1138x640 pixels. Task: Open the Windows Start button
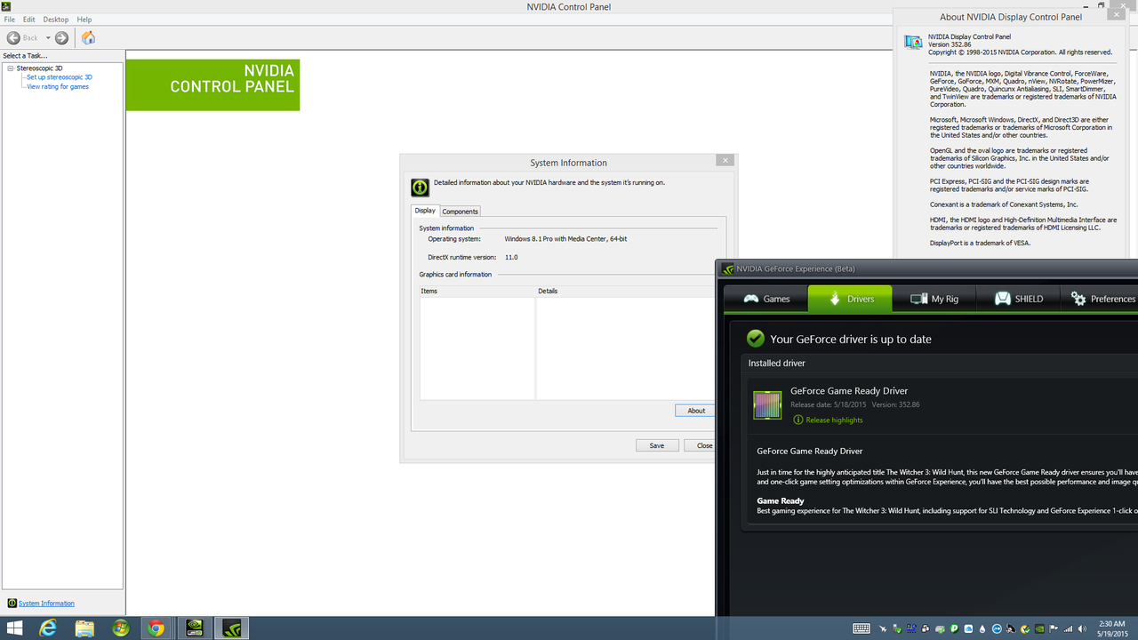(x=14, y=628)
